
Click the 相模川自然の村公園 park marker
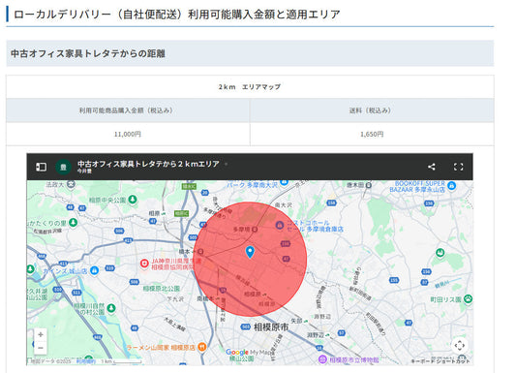[111, 308]
